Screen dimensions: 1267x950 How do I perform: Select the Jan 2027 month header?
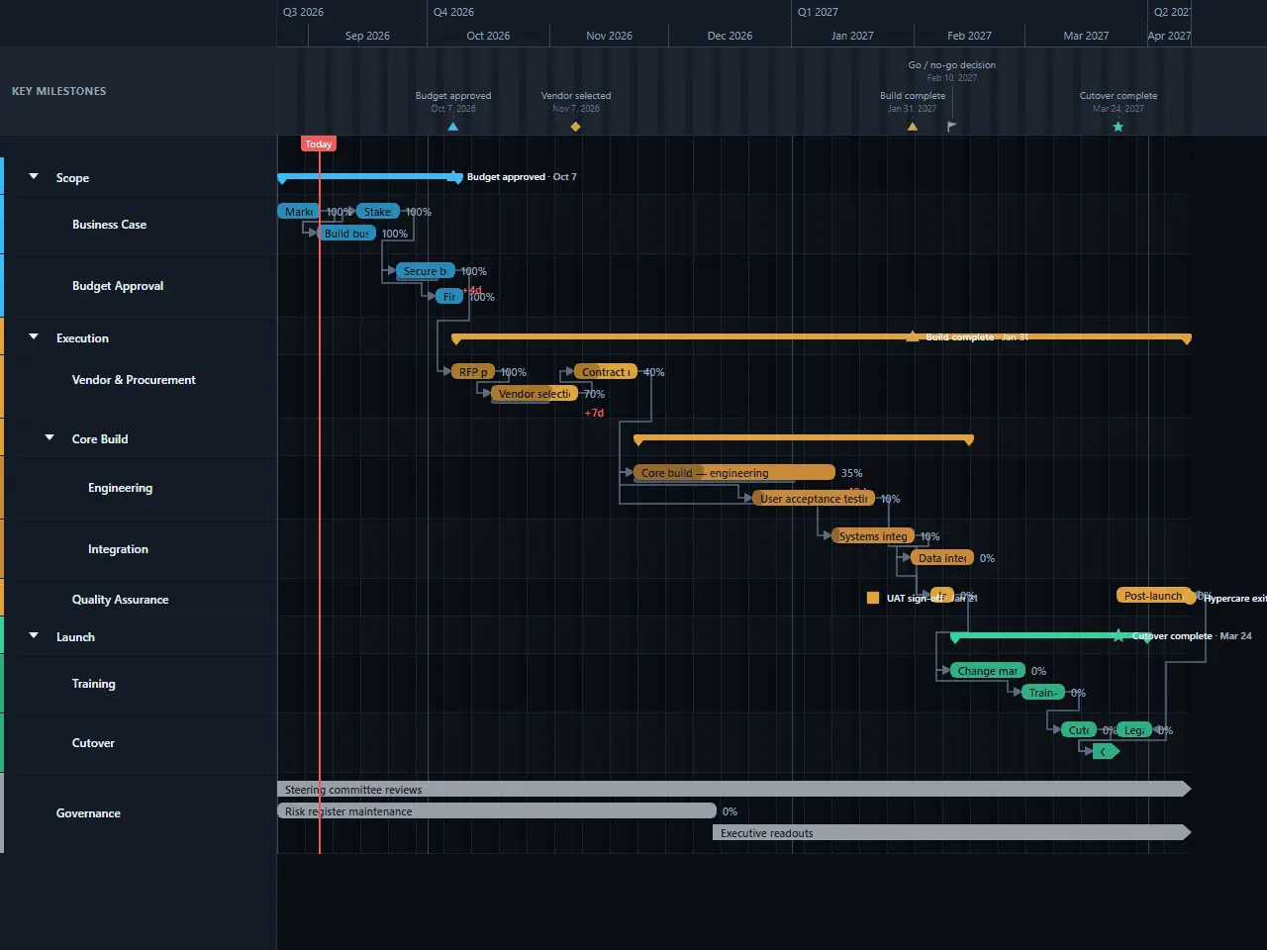[852, 36]
